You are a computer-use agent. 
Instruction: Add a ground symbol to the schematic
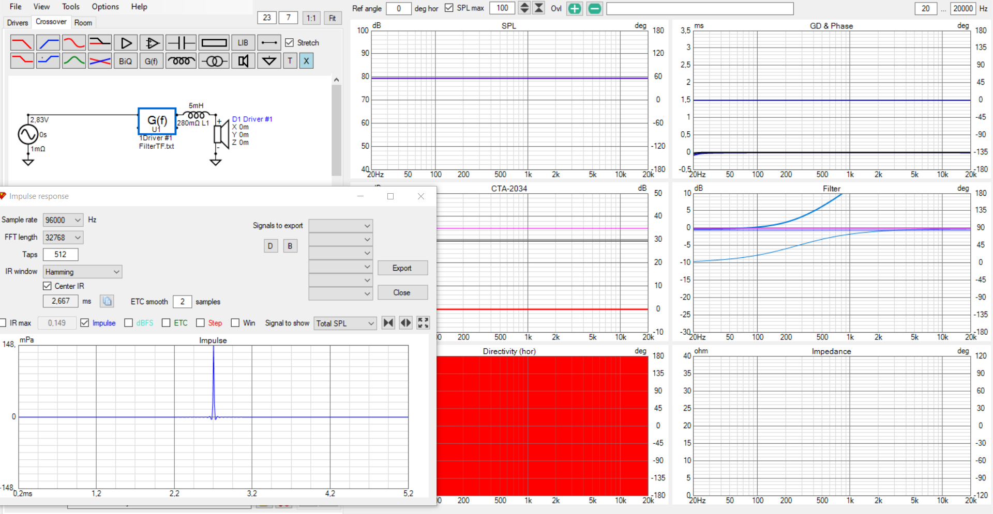point(269,61)
